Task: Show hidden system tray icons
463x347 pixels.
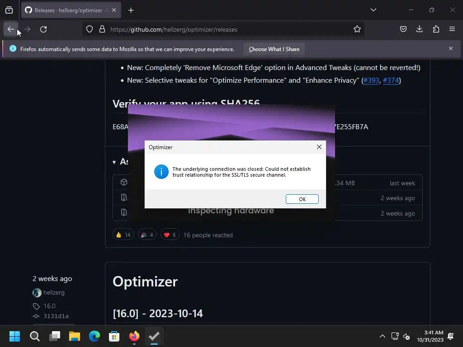Action: pos(382,336)
